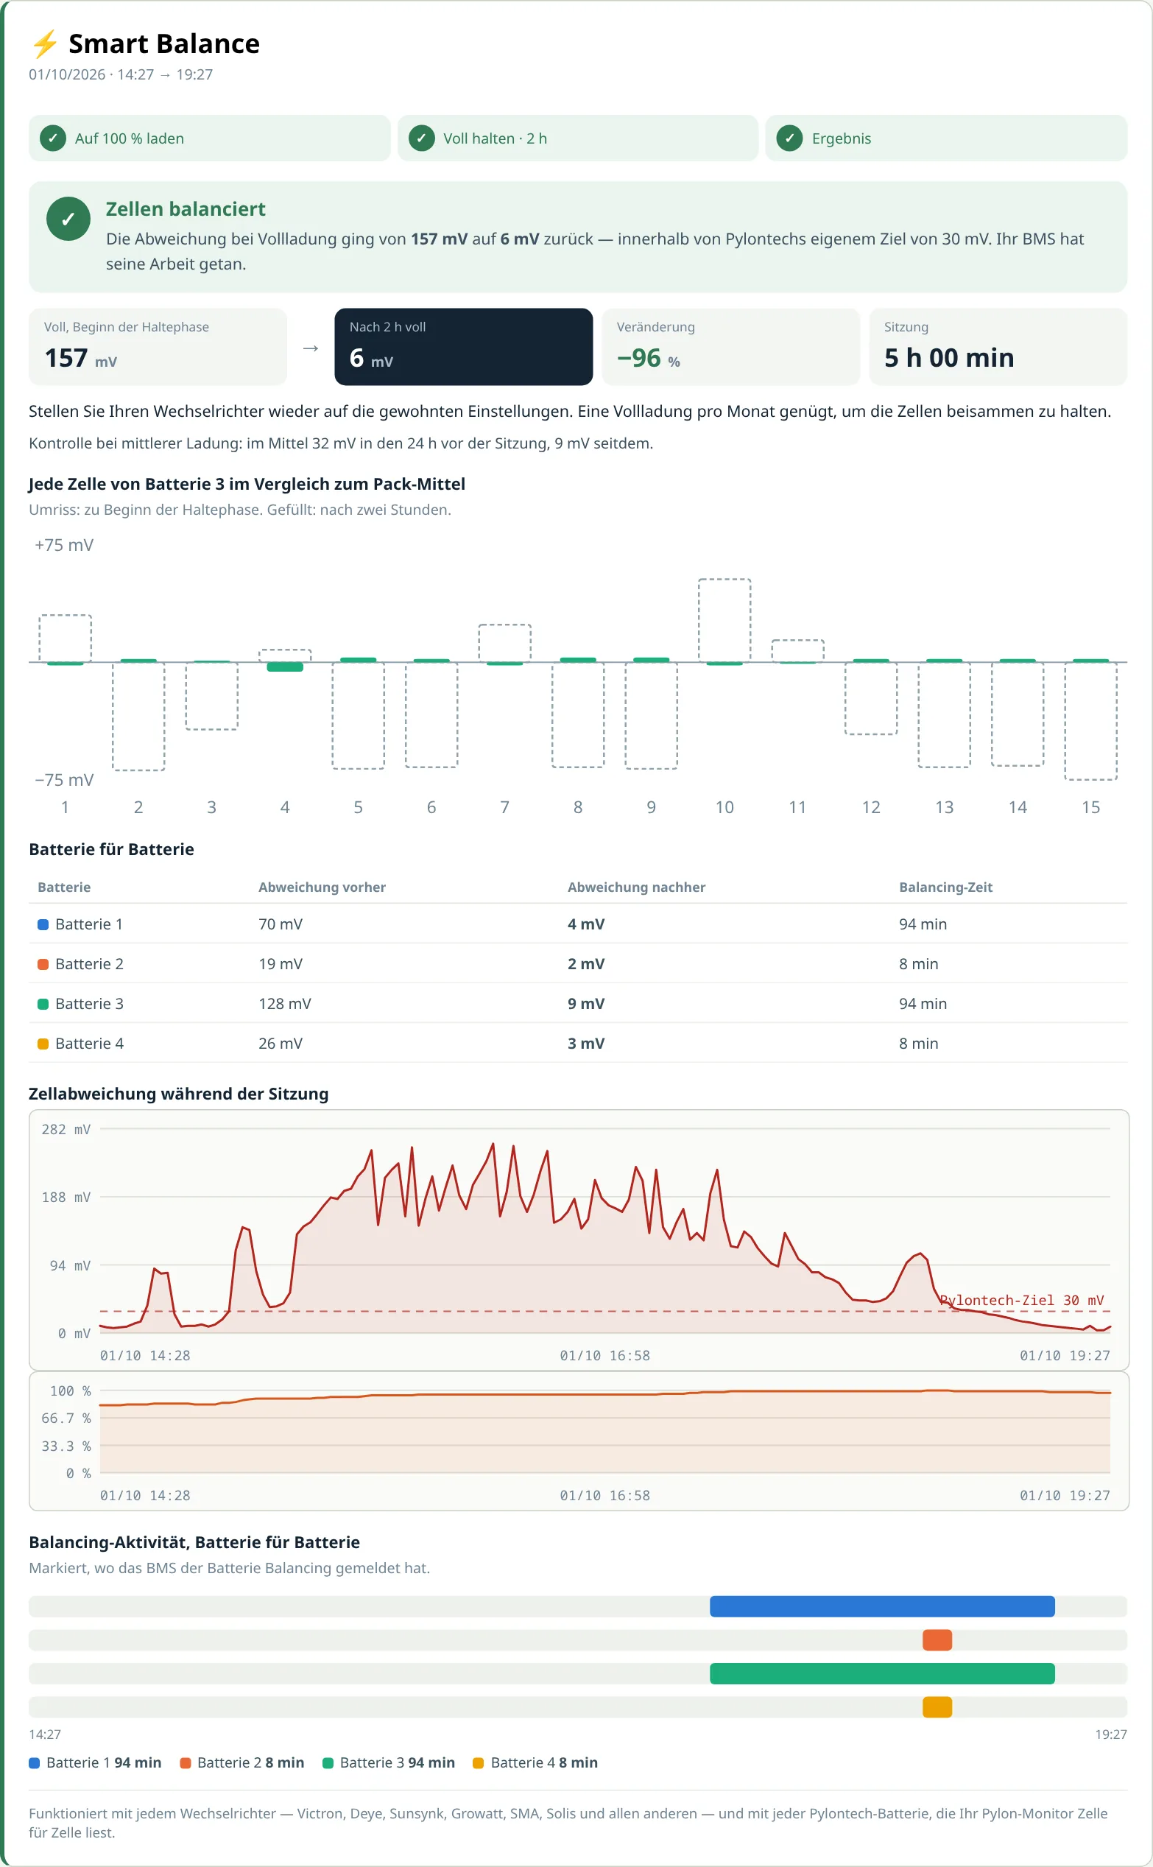Click the orange color swatch of Batterie 2 row
1153x1867 pixels.
click(x=43, y=964)
